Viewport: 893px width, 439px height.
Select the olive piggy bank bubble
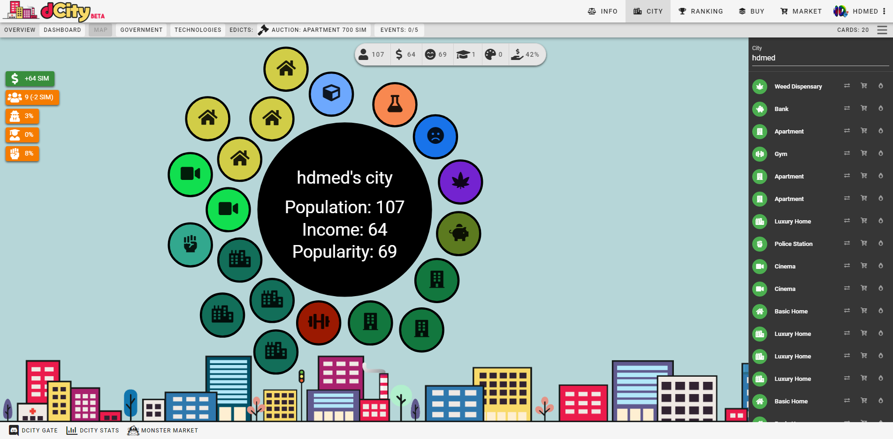click(x=459, y=233)
